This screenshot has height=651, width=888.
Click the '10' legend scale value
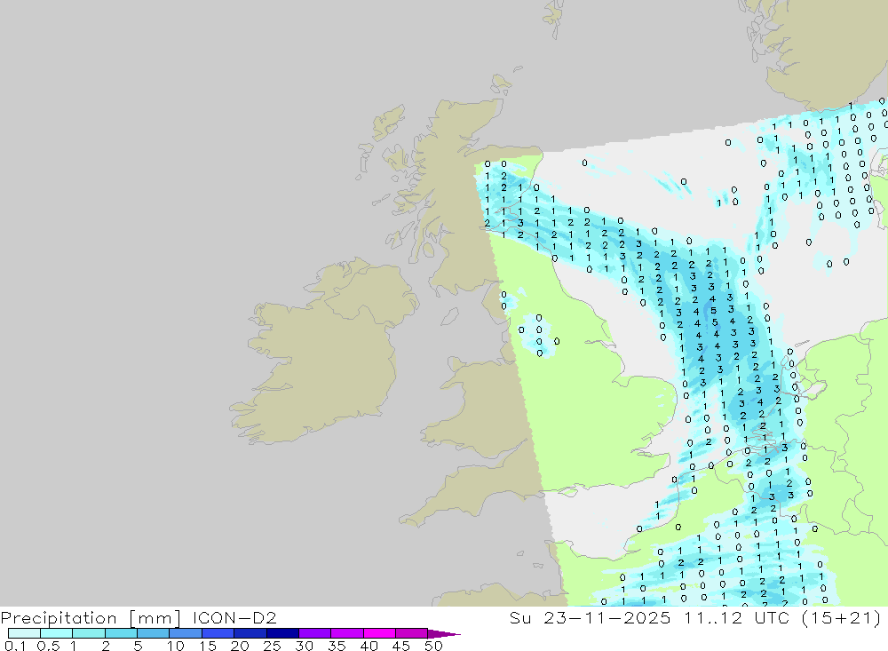point(175,646)
